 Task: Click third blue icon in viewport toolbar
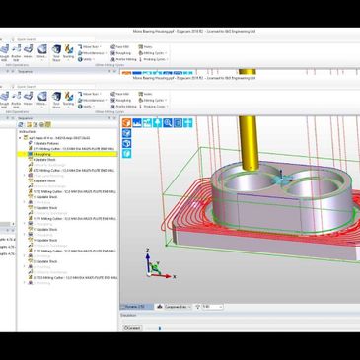click(147, 123)
